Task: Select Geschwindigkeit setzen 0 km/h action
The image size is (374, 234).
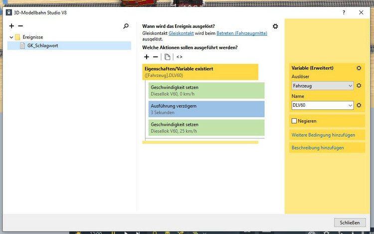Action: (x=206, y=90)
